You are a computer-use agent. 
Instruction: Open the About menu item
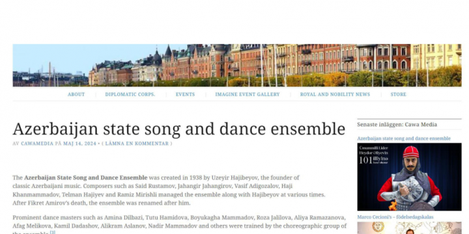(76, 94)
